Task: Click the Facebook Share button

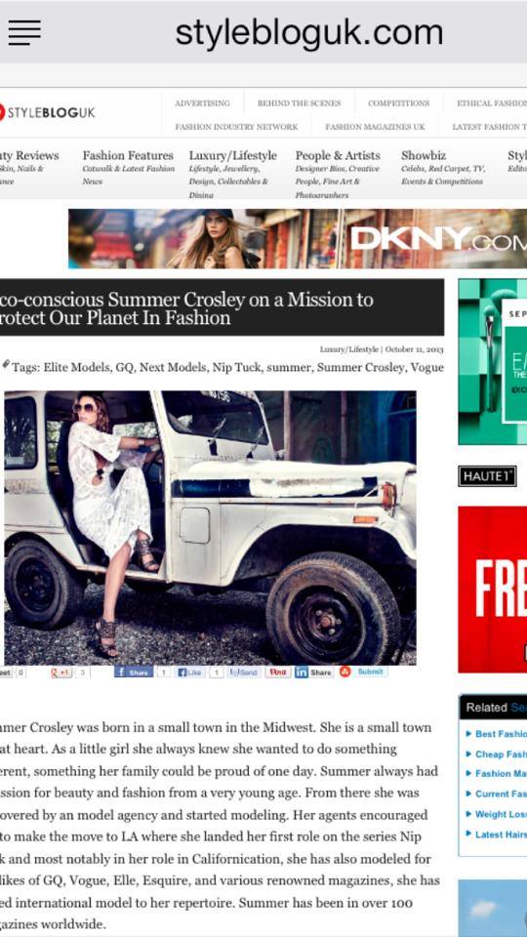Action: pos(134,672)
